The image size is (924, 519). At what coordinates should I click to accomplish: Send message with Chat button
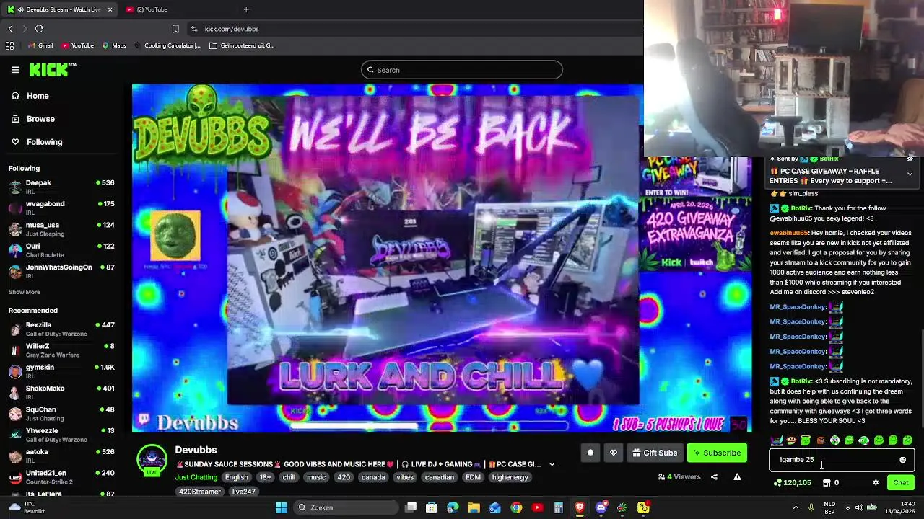coord(901,482)
